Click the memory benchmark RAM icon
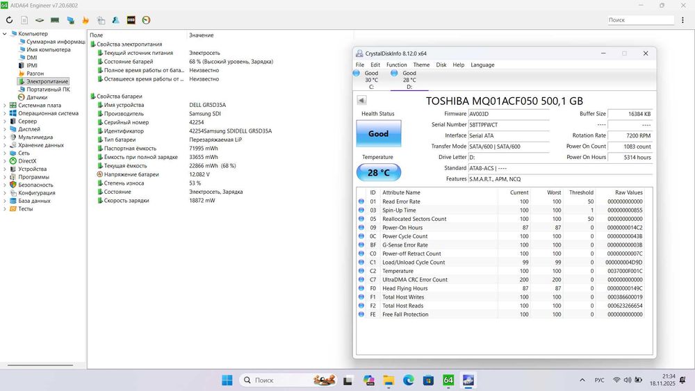The image size is (695, 391). (55, 20)
